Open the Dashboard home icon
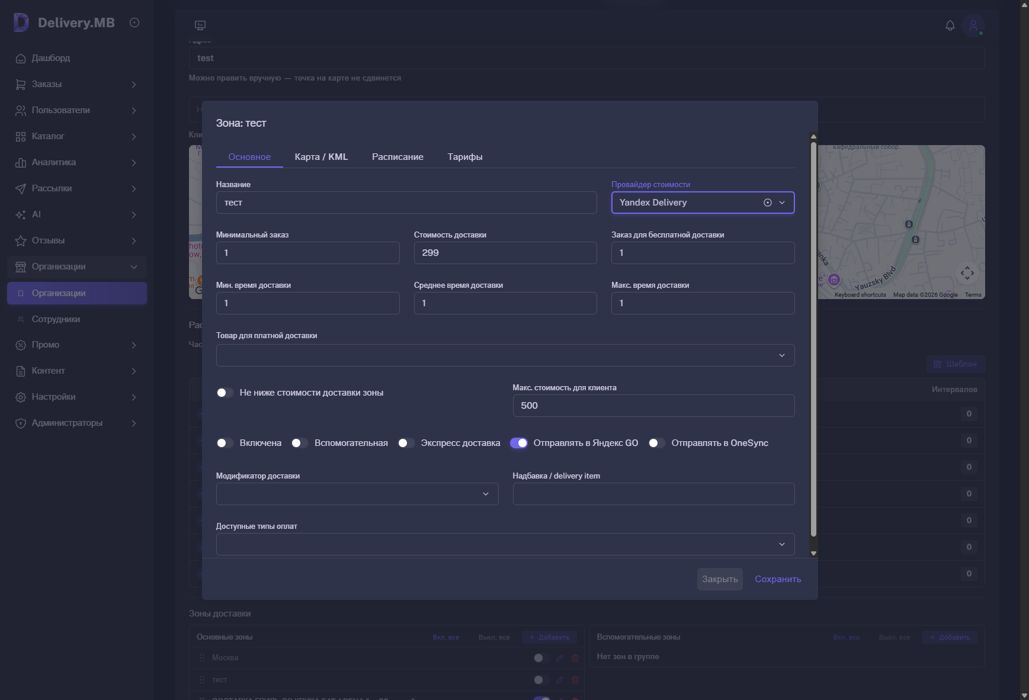The image size is (1029, 700). (x=21, y=58)
